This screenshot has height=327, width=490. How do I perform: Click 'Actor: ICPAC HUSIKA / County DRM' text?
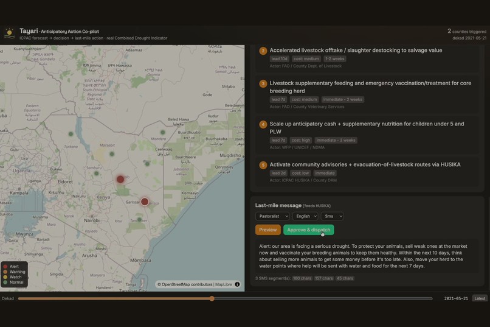(x=303, y=180)
